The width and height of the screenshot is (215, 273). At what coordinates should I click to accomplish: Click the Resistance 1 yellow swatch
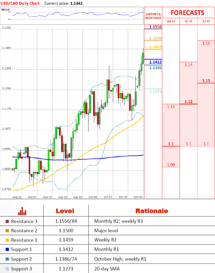7,240
